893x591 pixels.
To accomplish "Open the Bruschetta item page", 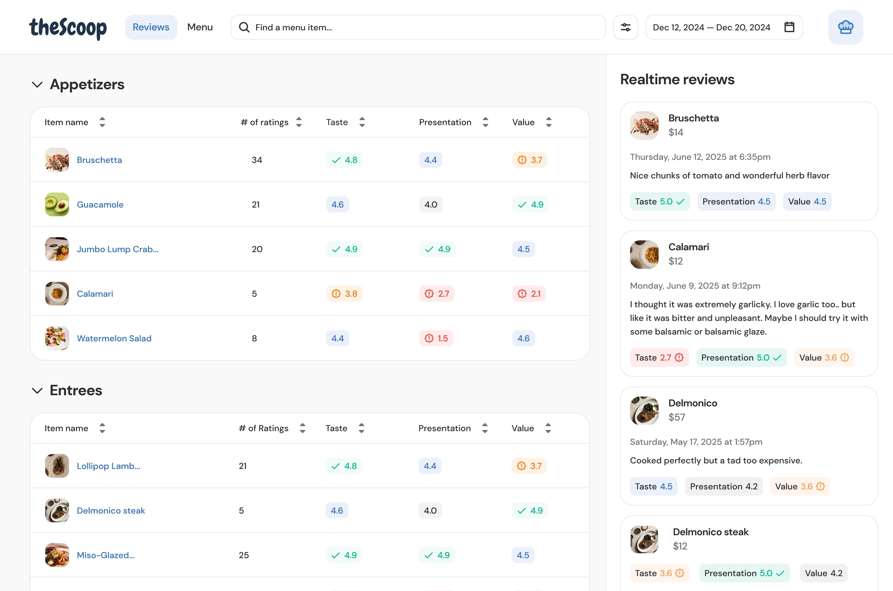I will pyautogui.click(x=99, y=160).
